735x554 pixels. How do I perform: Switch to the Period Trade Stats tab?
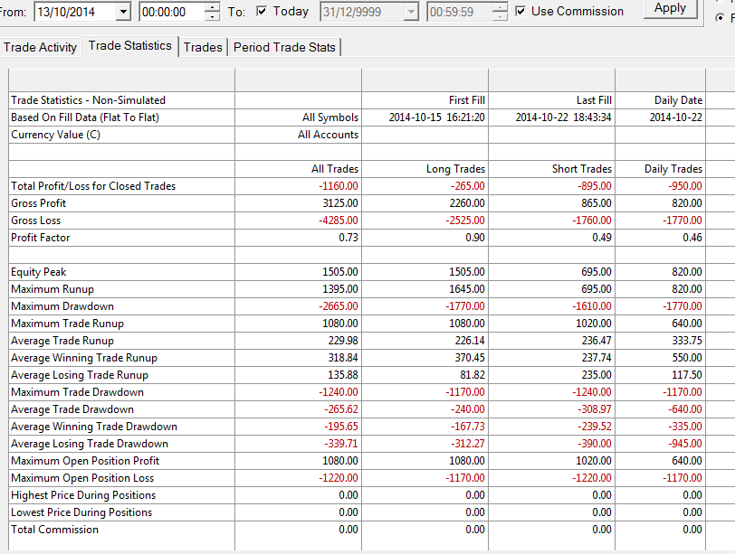[284, 47]
